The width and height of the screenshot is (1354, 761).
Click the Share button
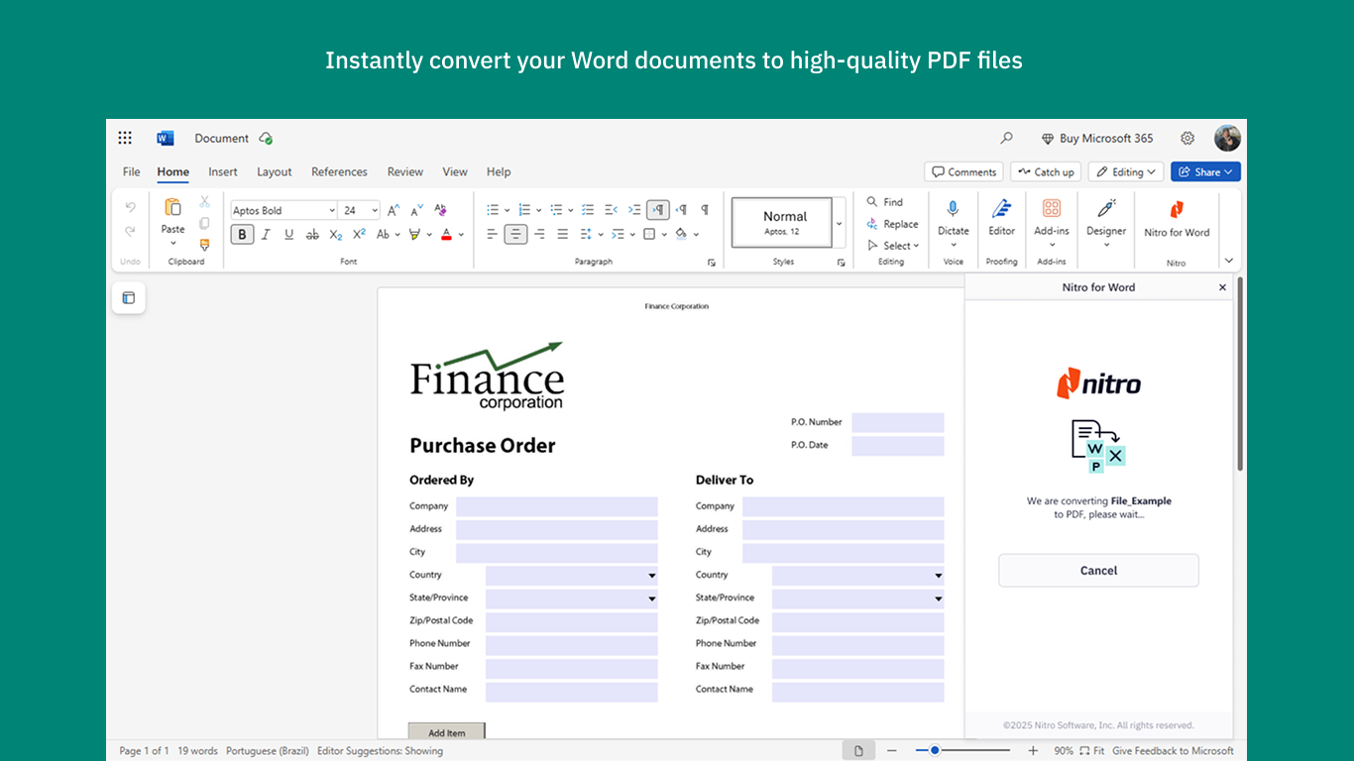(1205, 172)
